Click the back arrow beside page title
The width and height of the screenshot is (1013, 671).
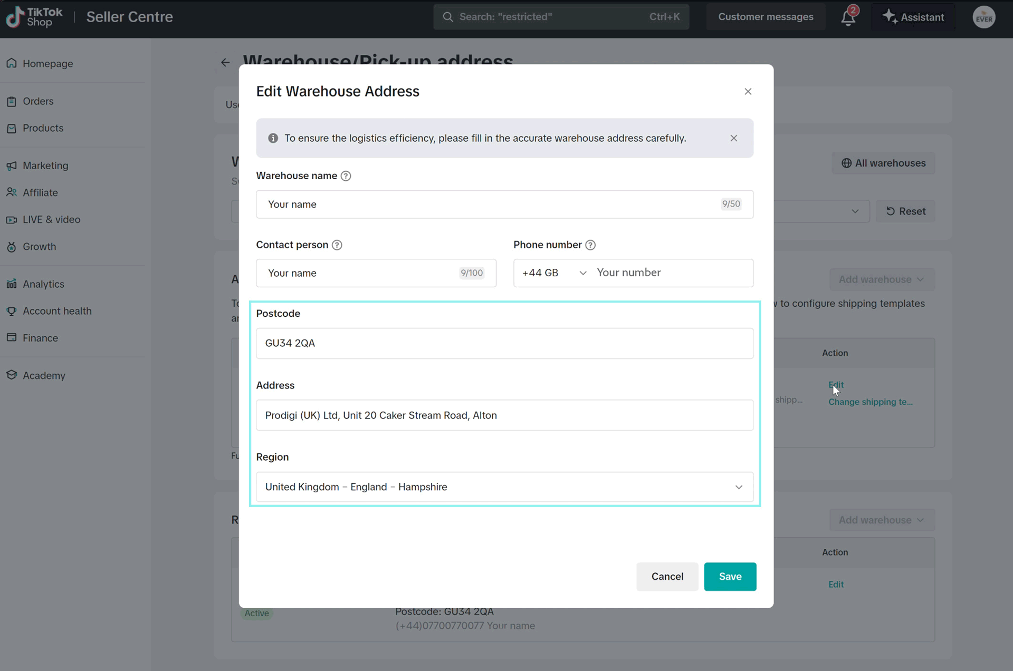pos(225,63)
